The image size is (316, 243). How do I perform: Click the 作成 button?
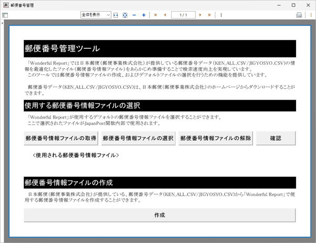click(x=160, y=215)
